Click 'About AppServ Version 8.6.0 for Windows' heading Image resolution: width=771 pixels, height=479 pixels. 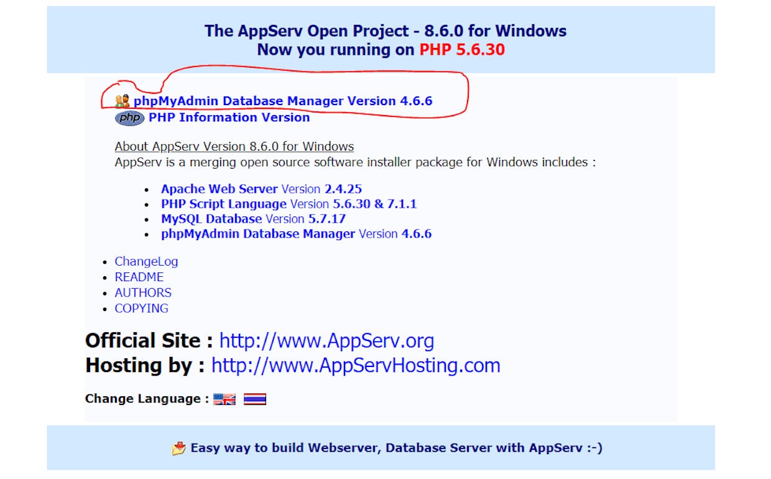234,147
